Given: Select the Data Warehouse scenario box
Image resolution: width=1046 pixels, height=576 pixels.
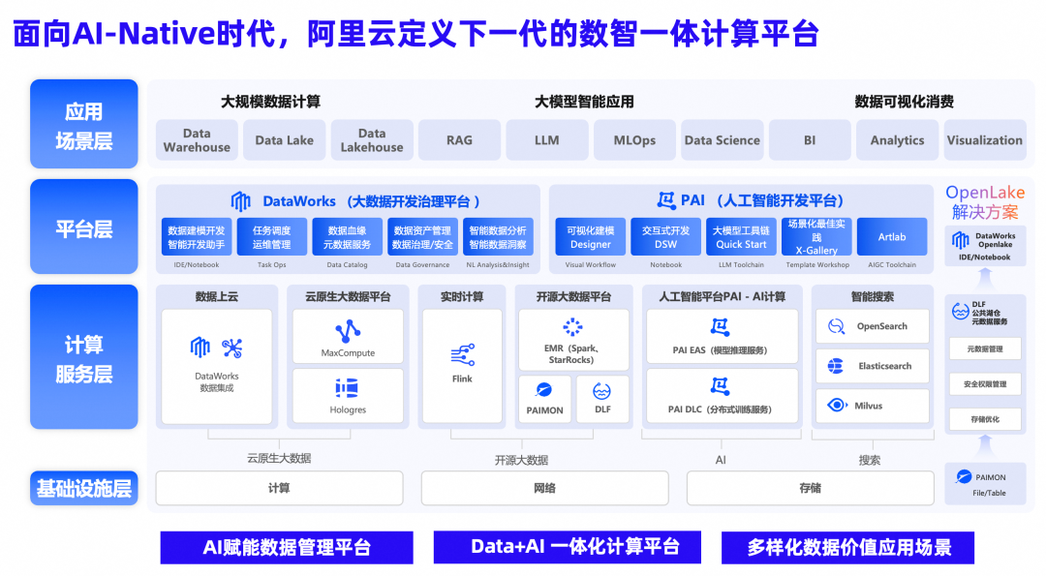Looking at the screenshot, I should (x=197, y=140).
